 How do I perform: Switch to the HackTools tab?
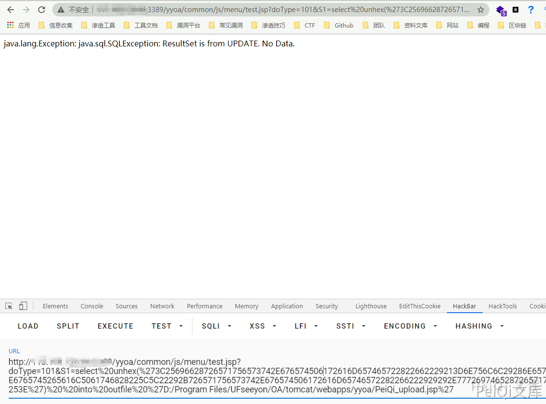pyautogui.click(x=502, y=306)
